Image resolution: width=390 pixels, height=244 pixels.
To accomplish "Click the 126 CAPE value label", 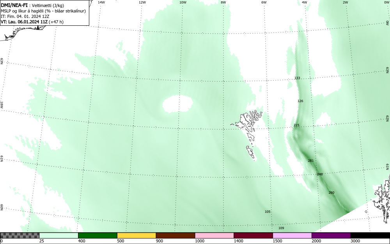I will pos(300,101).
